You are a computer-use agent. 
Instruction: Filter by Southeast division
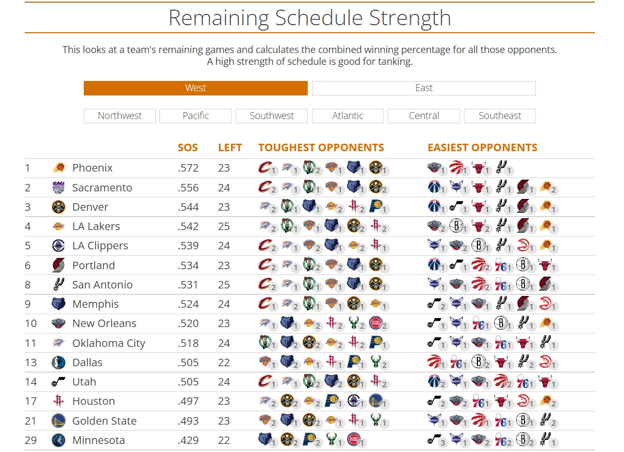(x=500, y=116)
